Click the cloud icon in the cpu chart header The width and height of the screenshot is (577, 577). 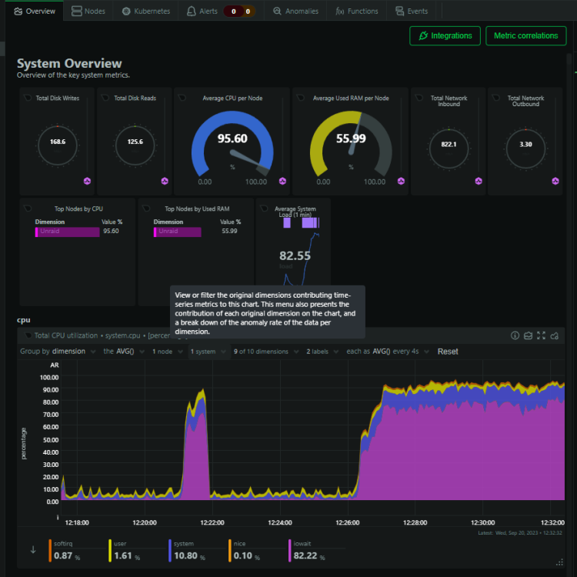[554, 335]
